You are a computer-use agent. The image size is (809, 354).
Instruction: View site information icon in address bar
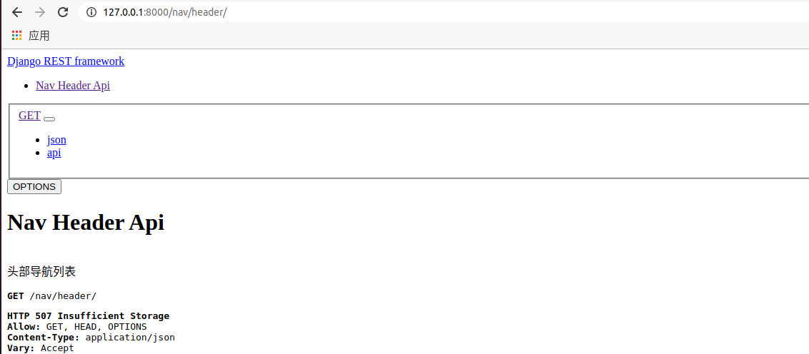click(92, 12)
